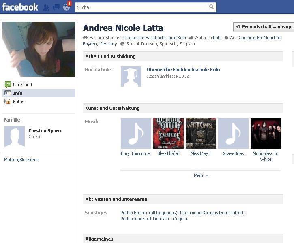Click the GraveBites band name
Image resolution: width=294 pixels, height=243 pixels.
tap(233, 153)
